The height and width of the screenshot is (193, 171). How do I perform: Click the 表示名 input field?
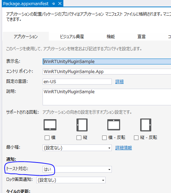pos(107,61)
